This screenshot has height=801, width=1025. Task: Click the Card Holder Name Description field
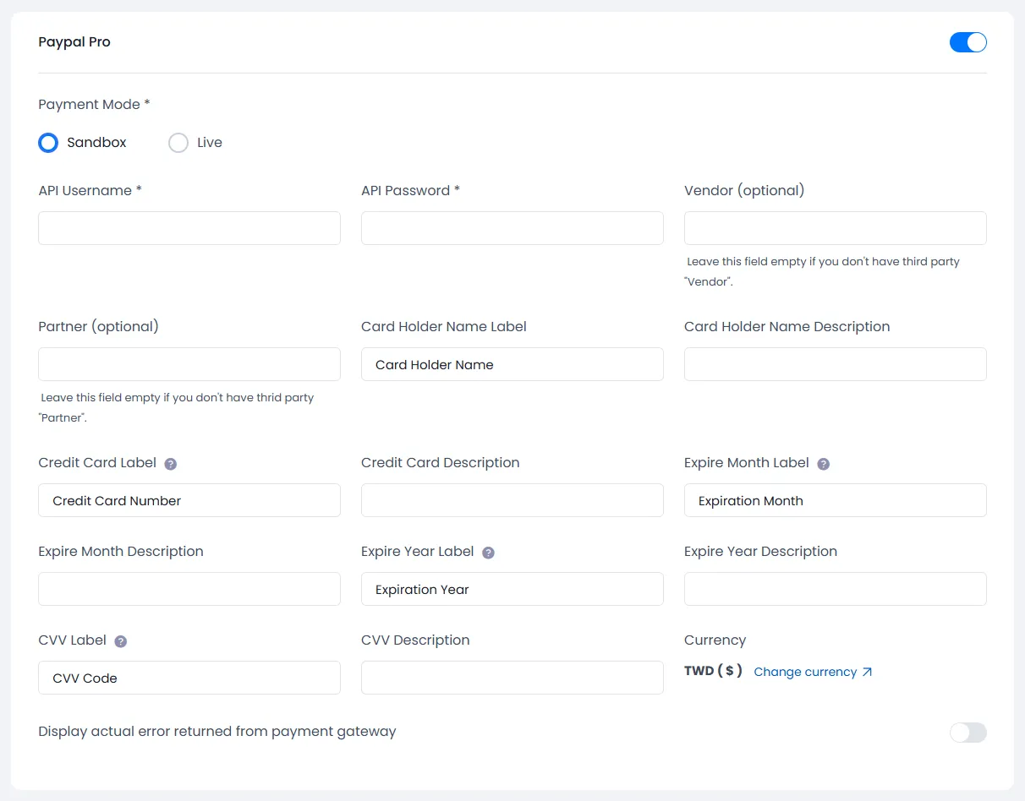click(x=835, y=364)
